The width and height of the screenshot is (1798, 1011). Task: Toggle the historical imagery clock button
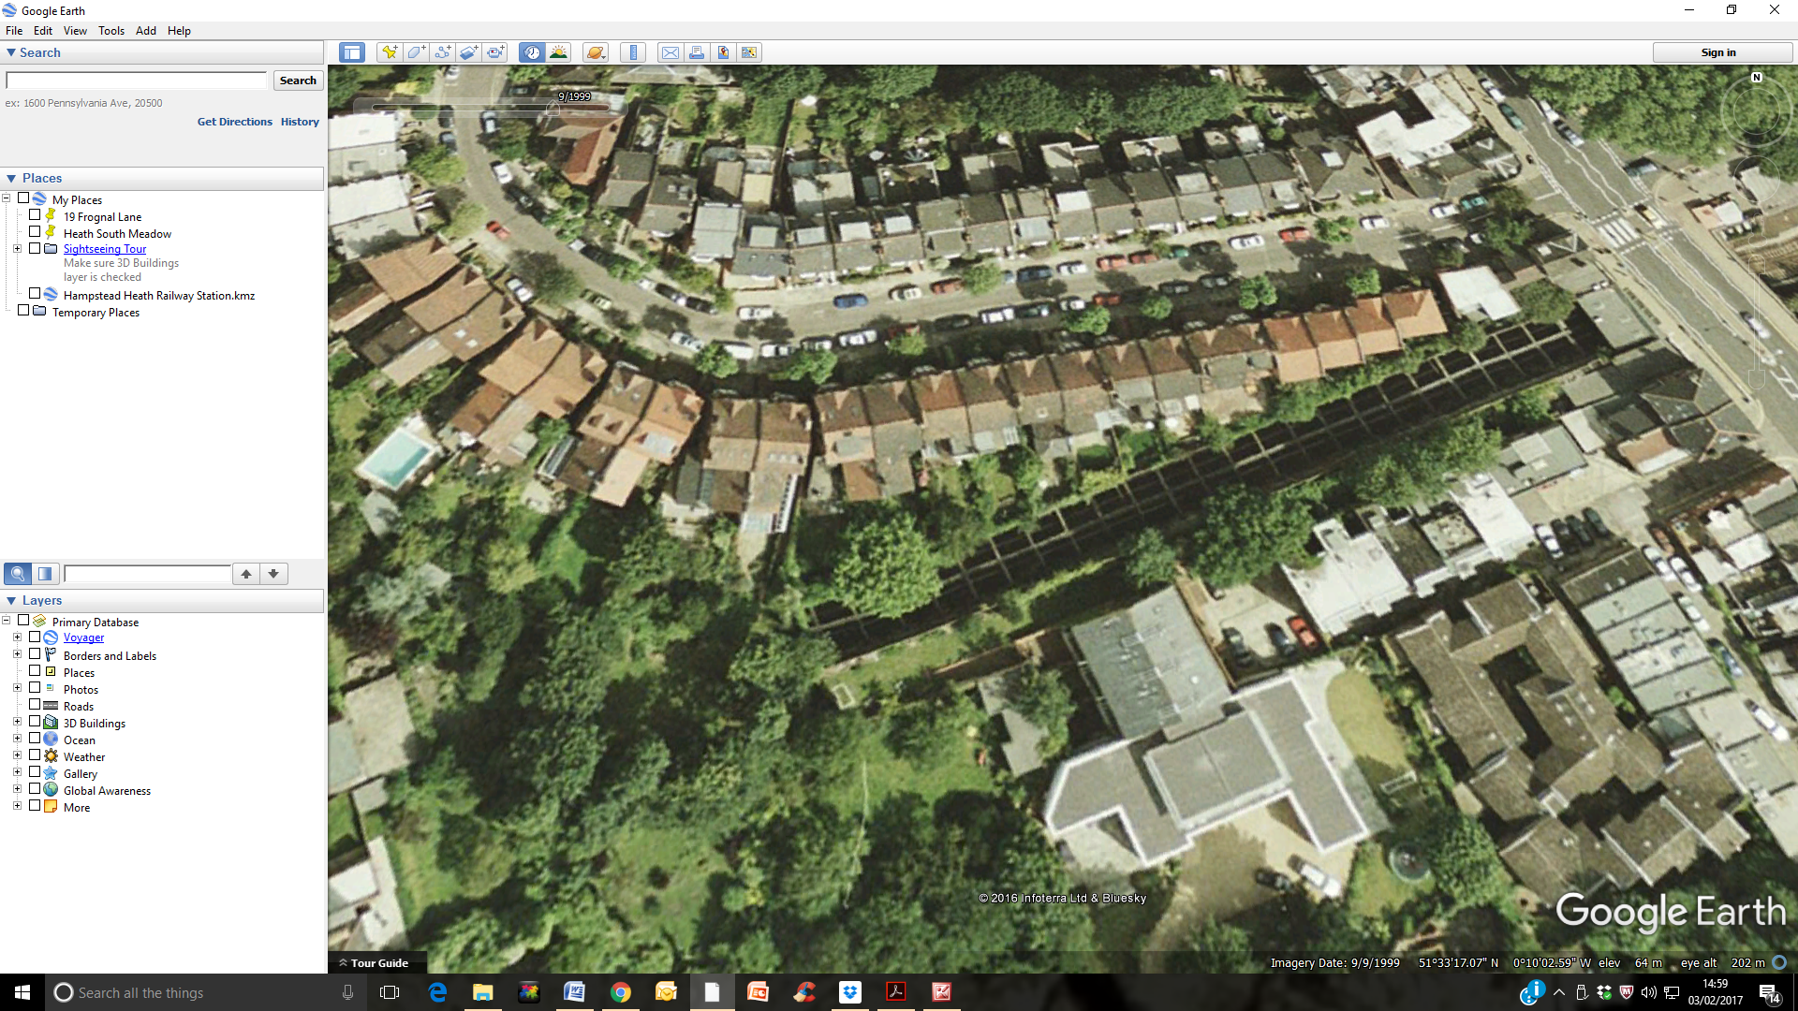click(533, 52)
